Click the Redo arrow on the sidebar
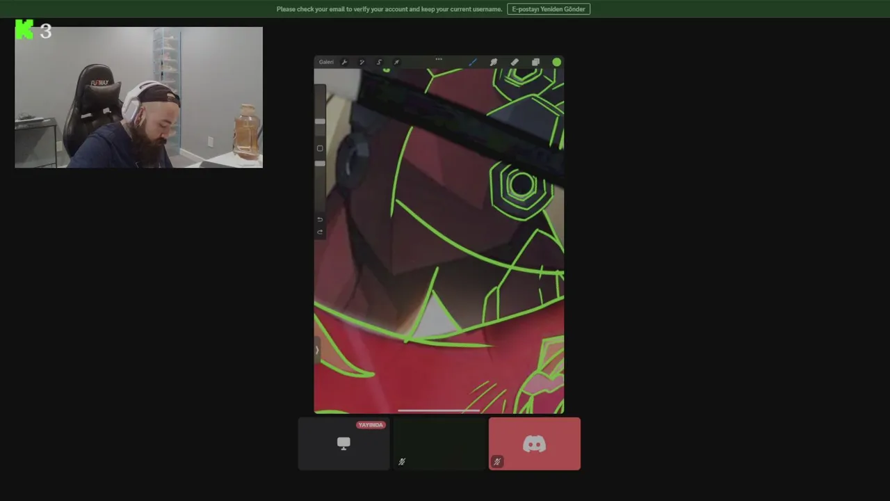The width and height of the screenshot is (890, 501). click(320, 232)
